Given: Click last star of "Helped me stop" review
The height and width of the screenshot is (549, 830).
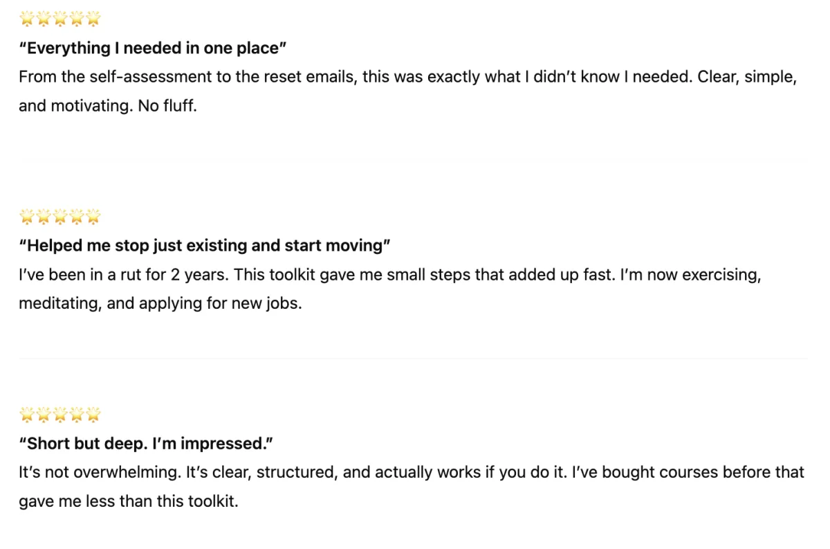Looking at the screenshot, I should (93, 217).
